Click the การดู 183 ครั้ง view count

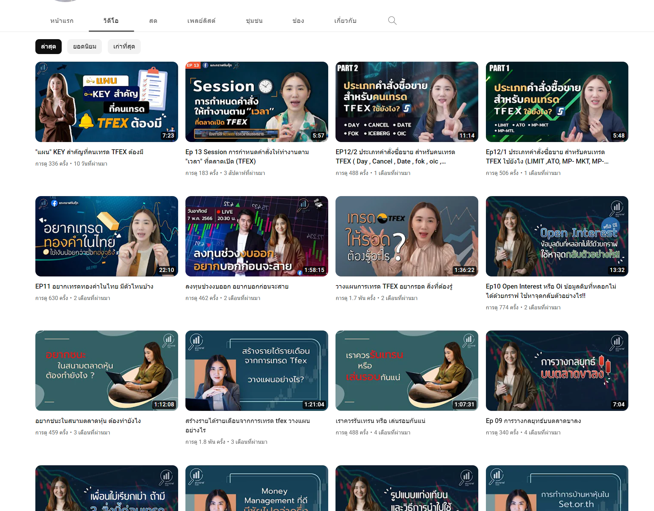click(x=202, y=173)
